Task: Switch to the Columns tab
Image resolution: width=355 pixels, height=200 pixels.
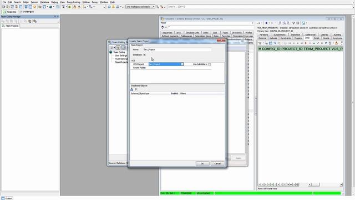Action: 262,38
